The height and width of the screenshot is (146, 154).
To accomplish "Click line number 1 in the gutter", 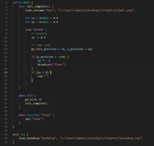I will pyautogui.click(x=7, y=3).
